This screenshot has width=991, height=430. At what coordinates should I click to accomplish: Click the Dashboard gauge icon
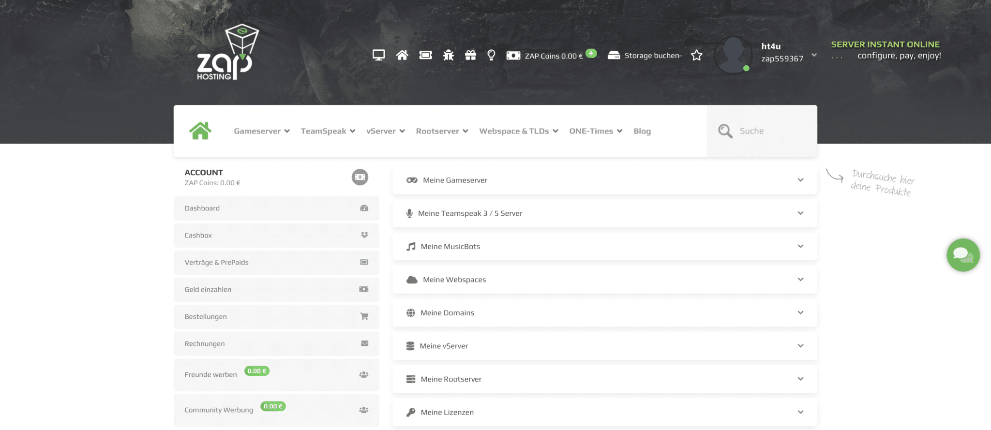364,208
